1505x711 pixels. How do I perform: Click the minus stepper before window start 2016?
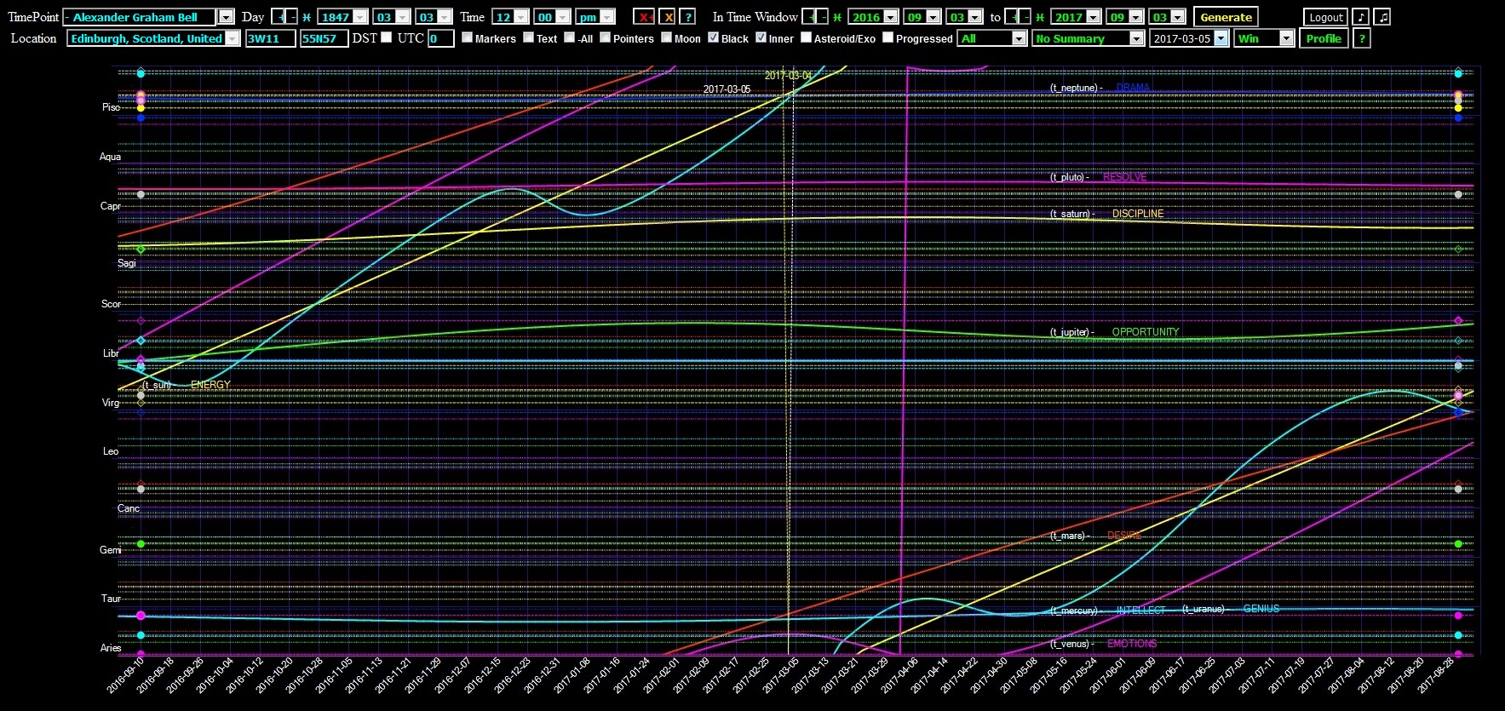[x=822, y=17]
